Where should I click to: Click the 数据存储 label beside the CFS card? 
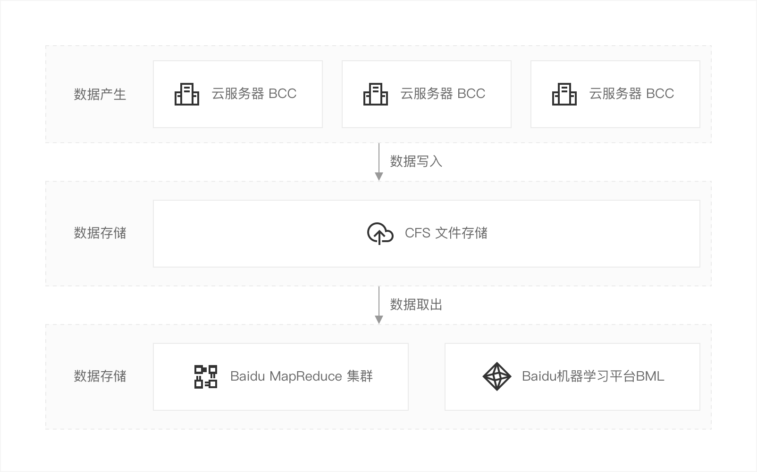(100, 233)
